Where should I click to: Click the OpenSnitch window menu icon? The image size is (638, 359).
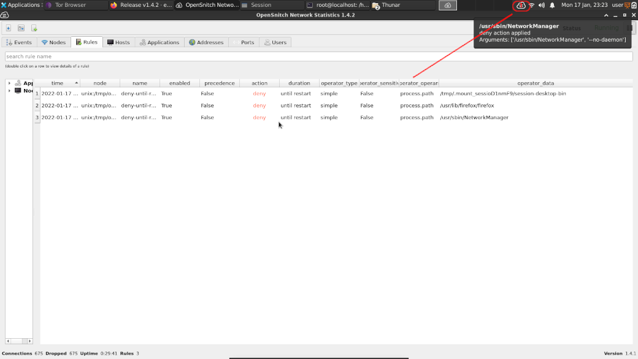4,15
